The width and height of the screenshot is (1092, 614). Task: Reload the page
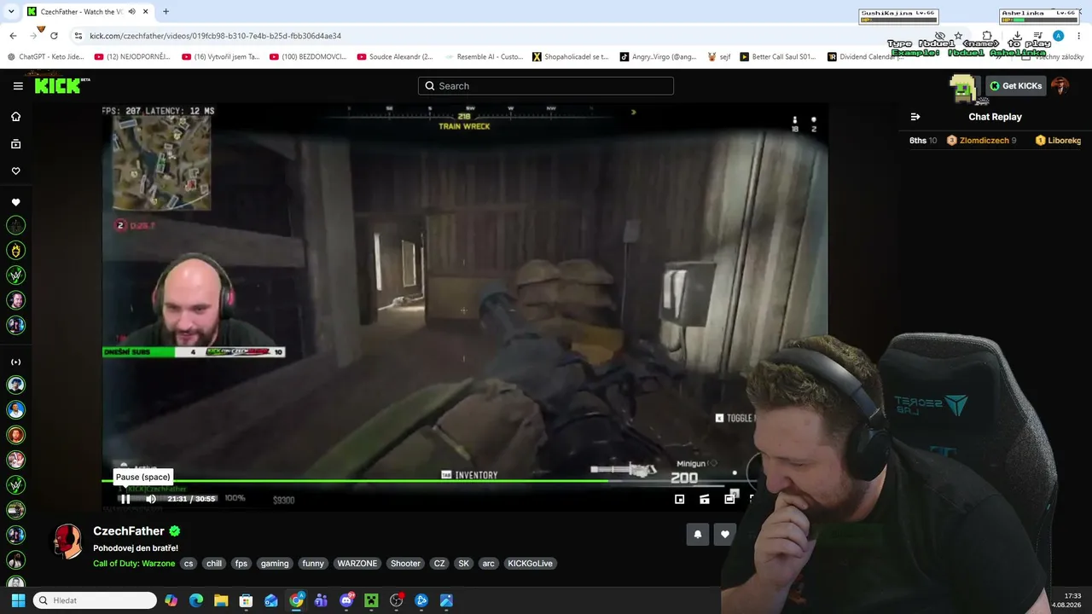pyautogui.click(x=54, y=36)
